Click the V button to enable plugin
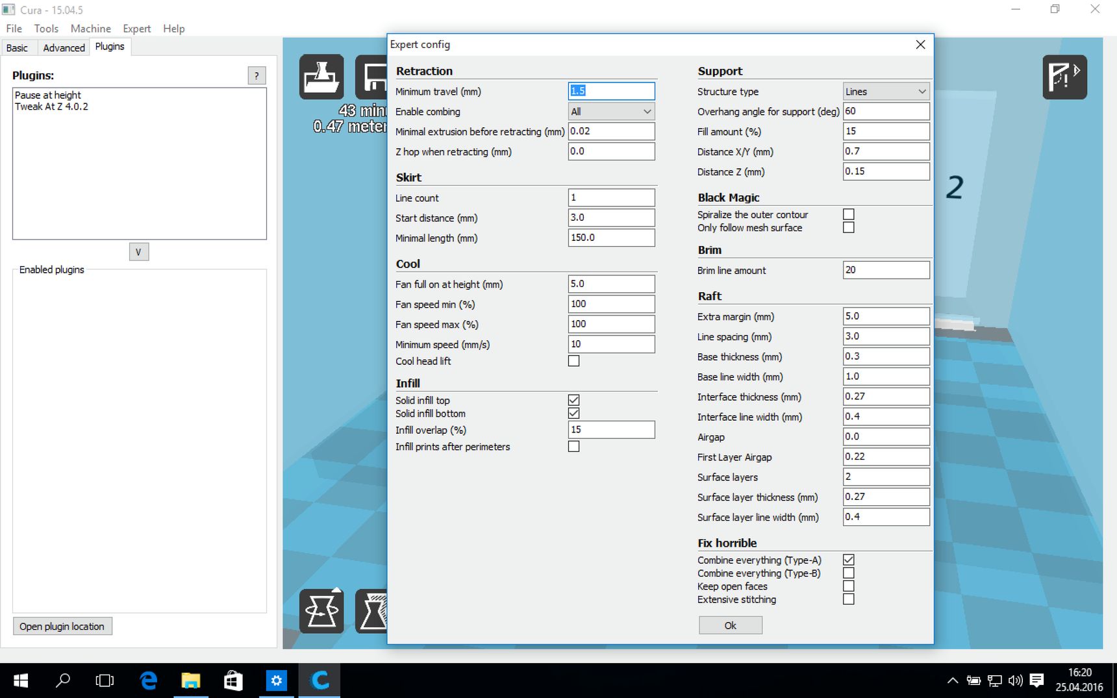This screenshot has width=1117, height=698. (138, 252)
